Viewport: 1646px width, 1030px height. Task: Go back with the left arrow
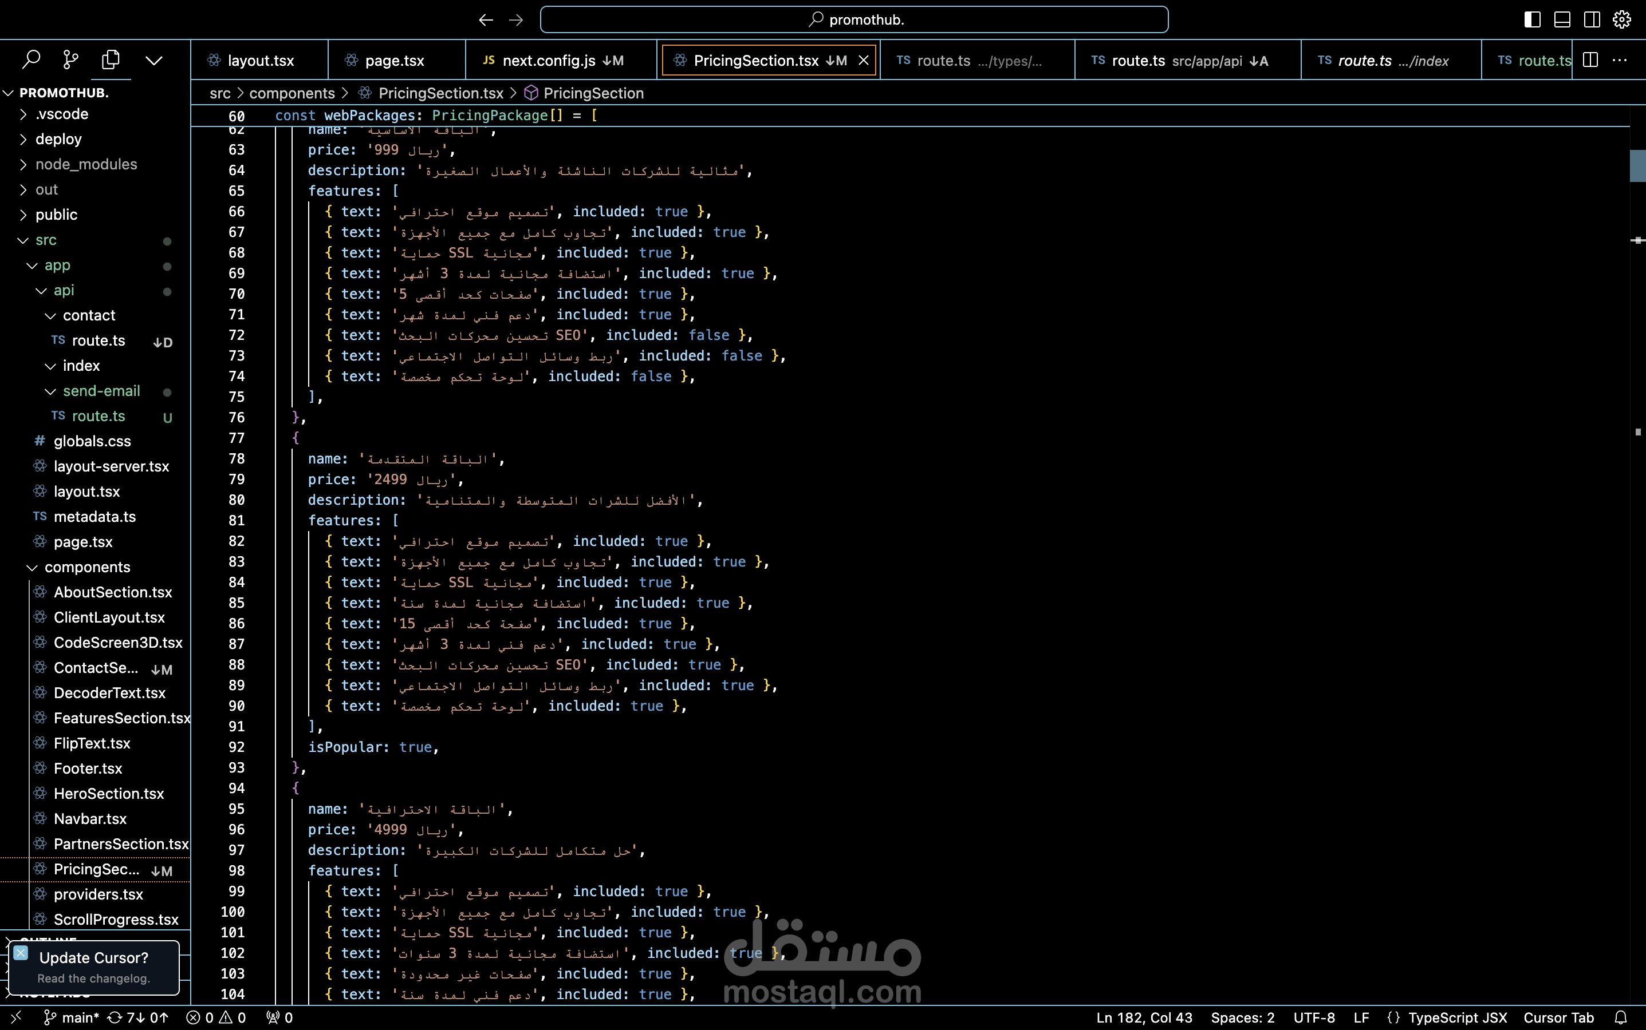click(486, 20)
